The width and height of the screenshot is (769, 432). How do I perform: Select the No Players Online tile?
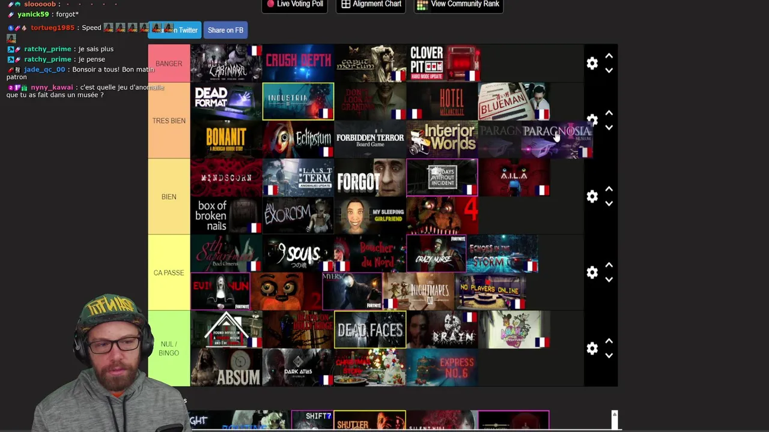click(490, 292)
